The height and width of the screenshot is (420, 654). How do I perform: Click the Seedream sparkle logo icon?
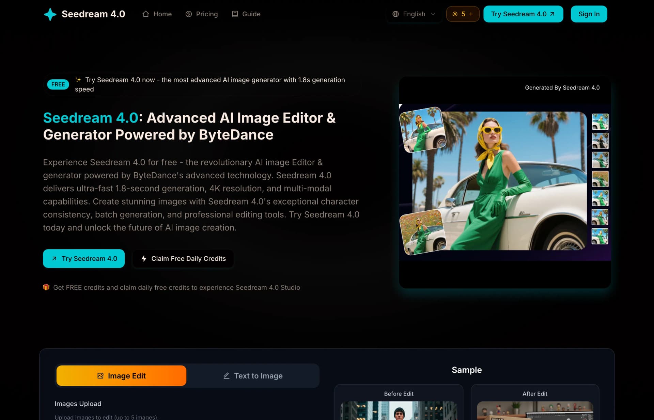(x=50, y=14)
